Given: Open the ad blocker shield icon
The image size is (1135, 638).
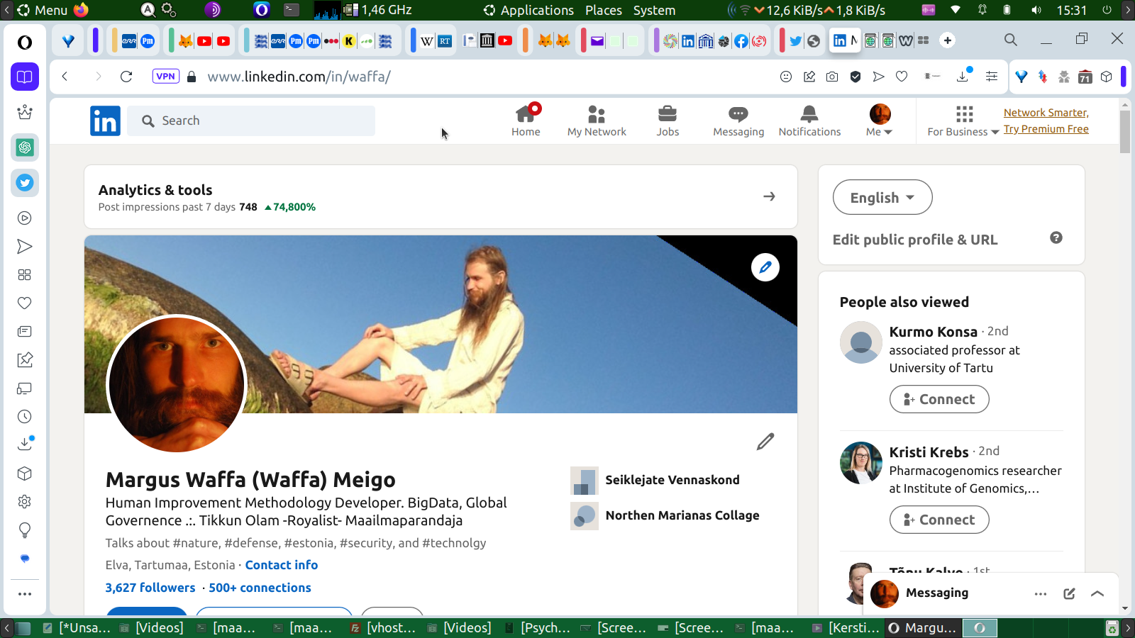Looking at the screenshot, I should click(x=856, y=77).
